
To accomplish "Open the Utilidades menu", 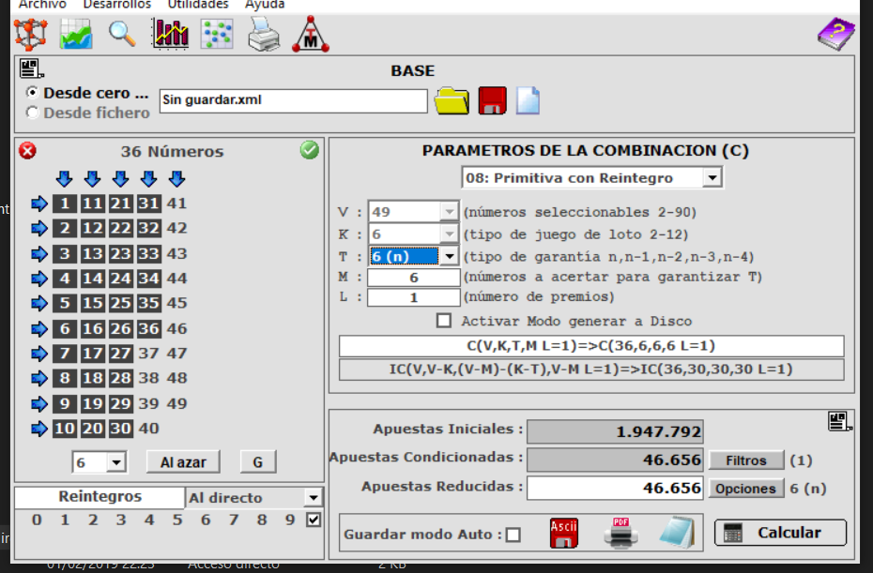I will (198, 5).
